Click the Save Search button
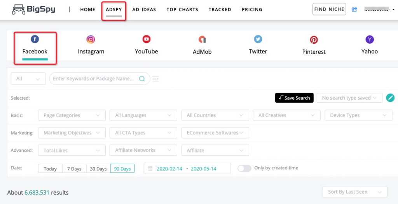 294,98
